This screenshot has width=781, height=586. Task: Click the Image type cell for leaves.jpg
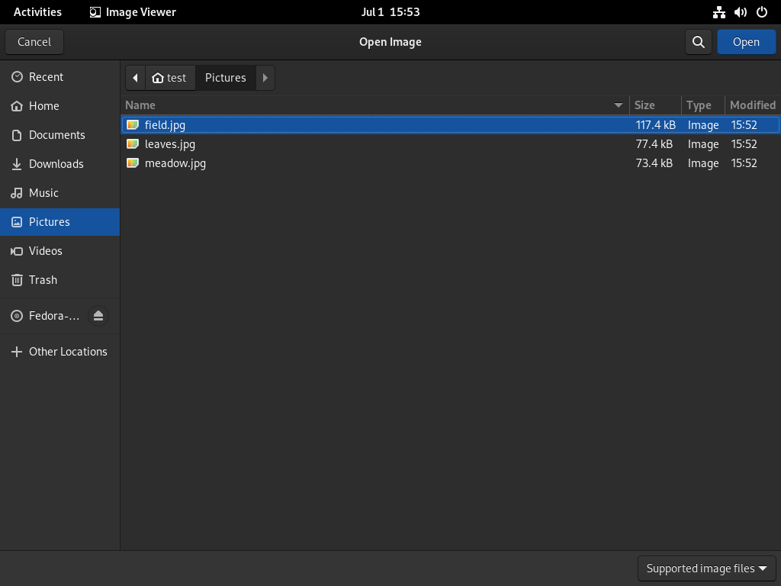(703, 144)
